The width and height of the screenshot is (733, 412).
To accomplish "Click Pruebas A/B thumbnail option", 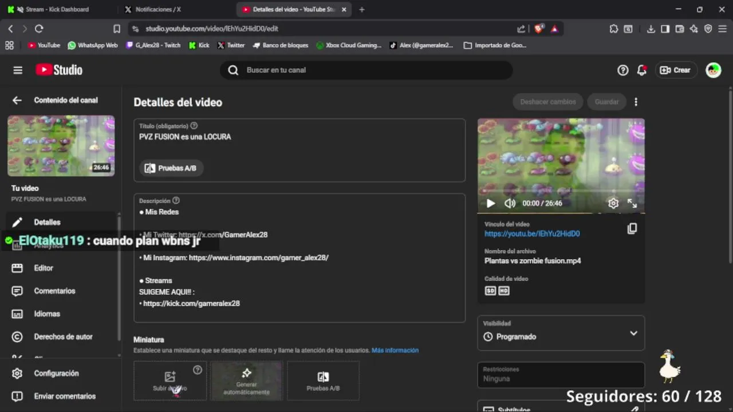I will coord(323,381).
